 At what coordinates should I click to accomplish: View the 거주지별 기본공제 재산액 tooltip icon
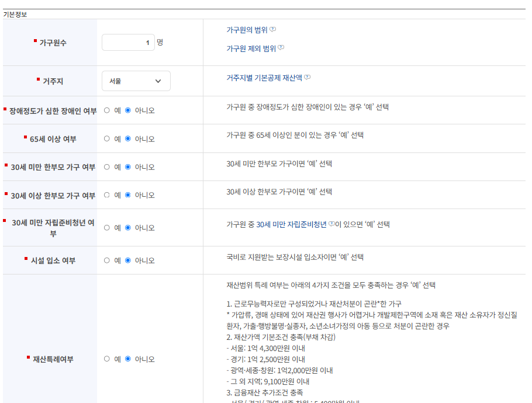pyautogui.click(x=308, y=77)
